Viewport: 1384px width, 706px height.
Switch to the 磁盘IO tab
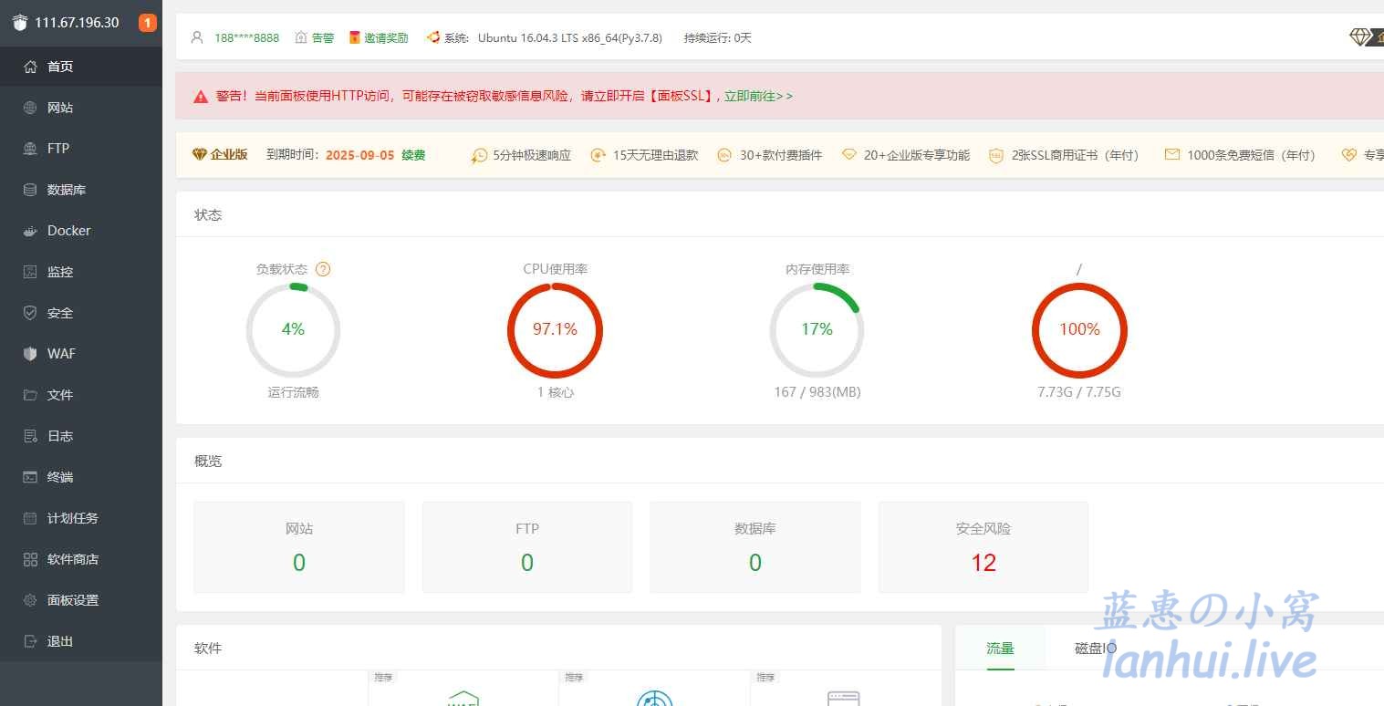(x=1095, y=648)
